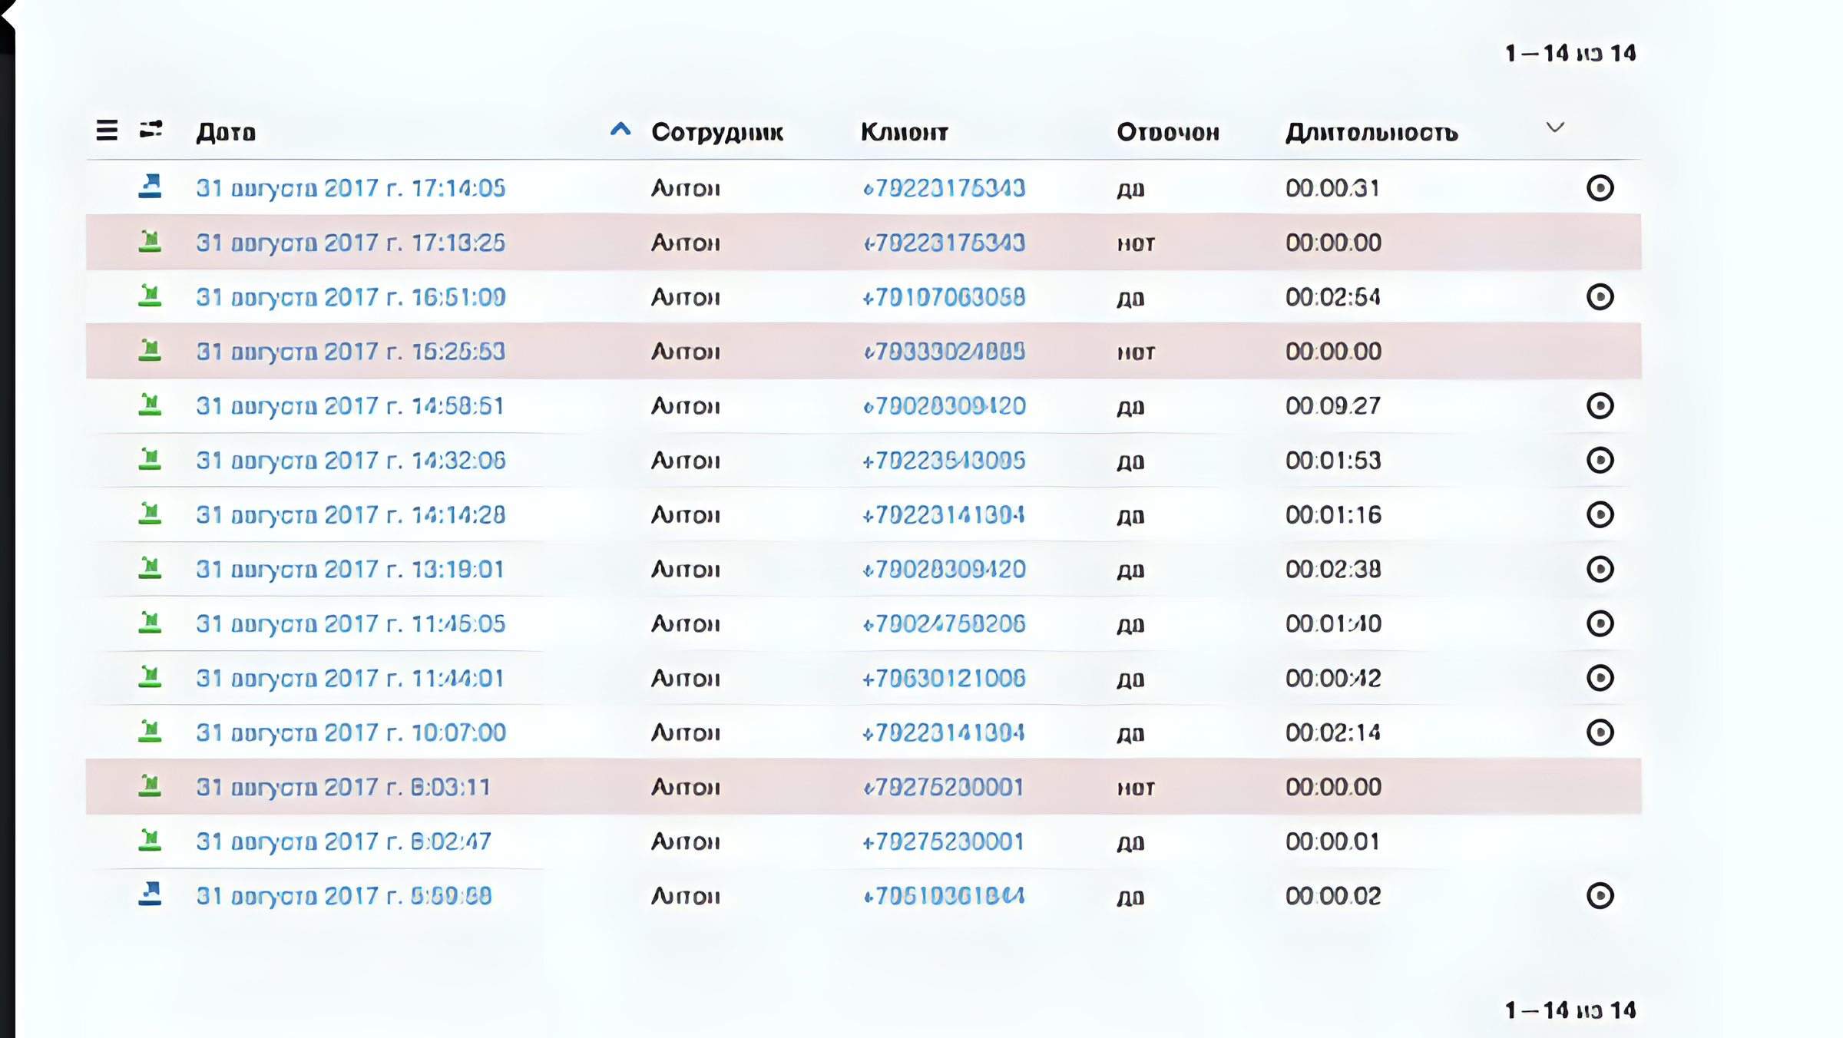This screenshot has width=1843, height=1038.
Task: Select 'нет' answered cell in 15:25:53 row
Action: (x=1136, y=353)
